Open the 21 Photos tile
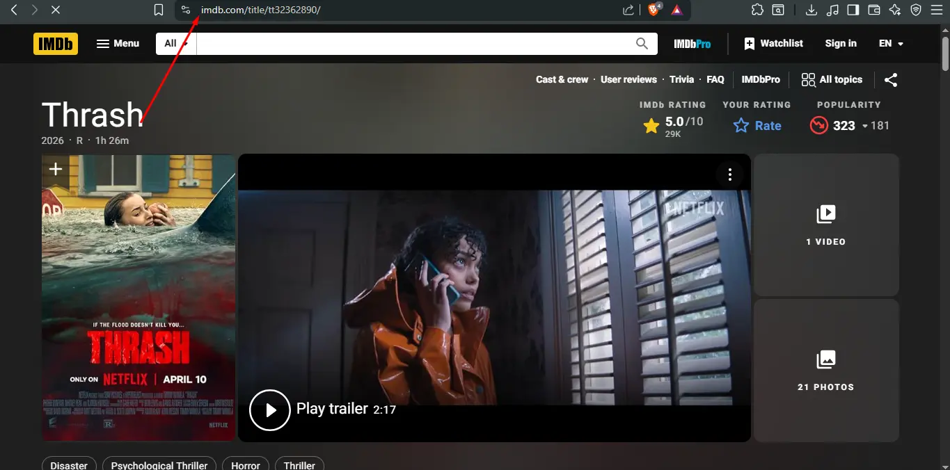 [826, 371]
